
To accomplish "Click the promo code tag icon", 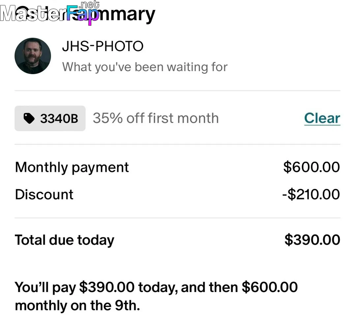I will (x=29, y=118).
